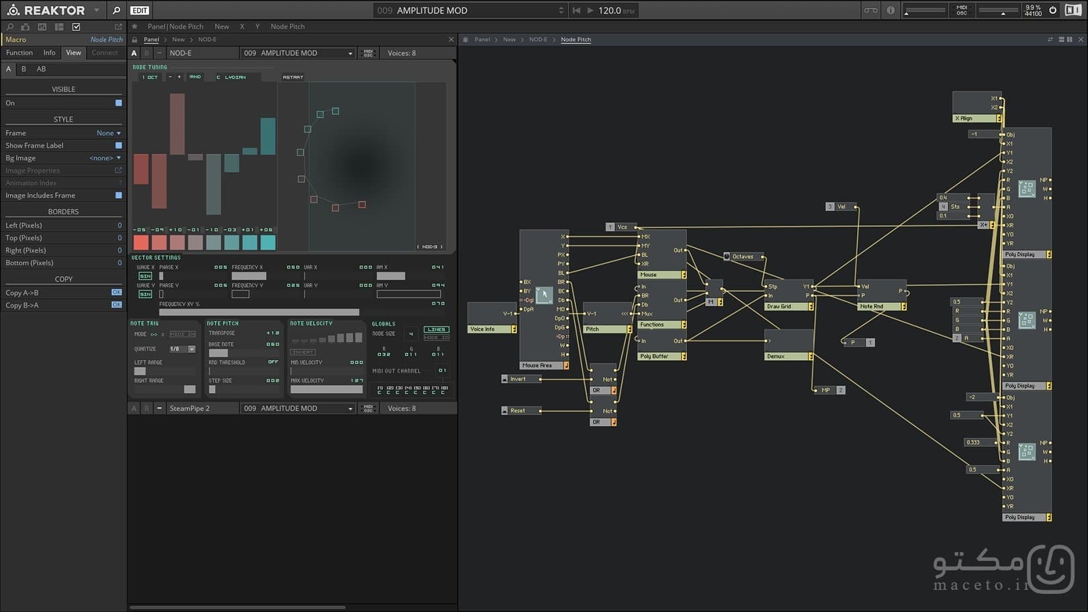Click the teal last node color swatch

pos(268,243)
